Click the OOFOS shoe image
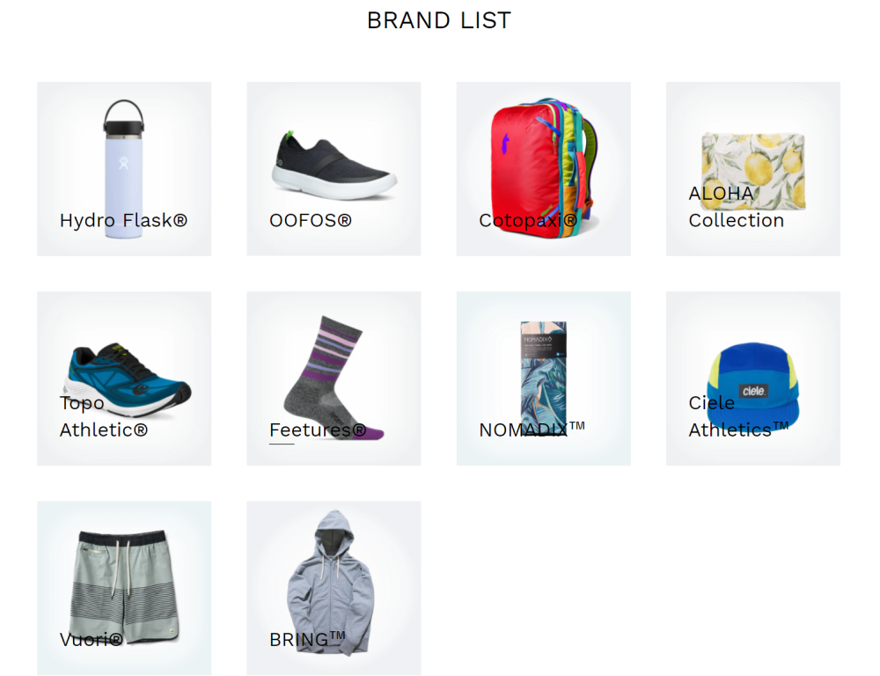The image size is (880, 676). pos(335,165)
